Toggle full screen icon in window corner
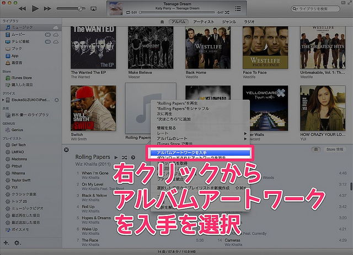 click(350, 3)
